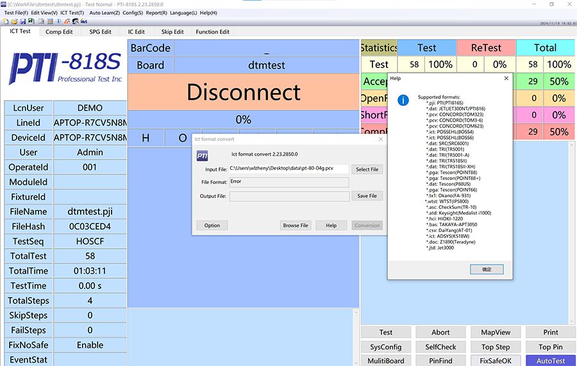Click the Input File path field
The height and width of the screenshot is (366, 577).
coord(289,169)
